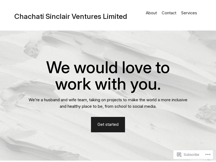
Task: Click the word 'love' in the hero heading
Action: [137, 67]
